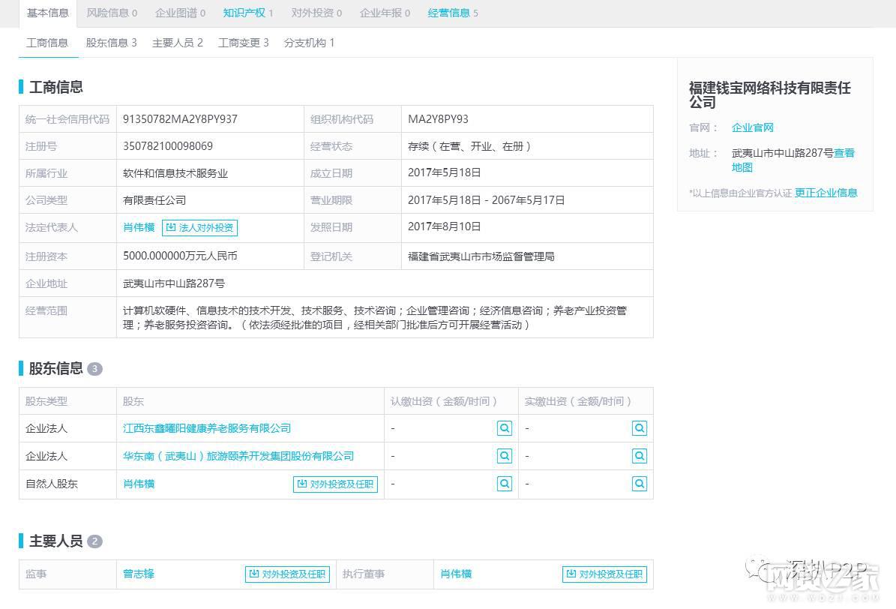This screenshot has width=896, height=609.
Task: Open 企业官网 link
Action: point(752,127)
